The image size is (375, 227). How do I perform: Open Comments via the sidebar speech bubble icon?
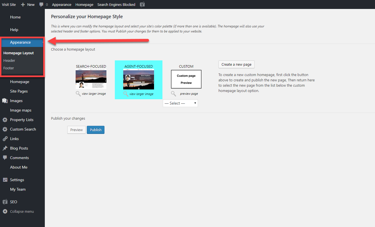coord(5,158)
